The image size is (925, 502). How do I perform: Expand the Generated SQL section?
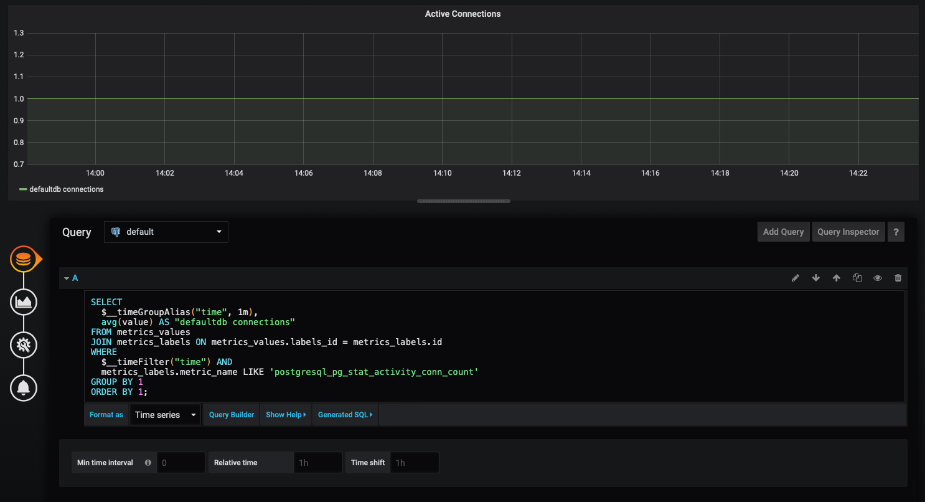(x=345, y=414)
